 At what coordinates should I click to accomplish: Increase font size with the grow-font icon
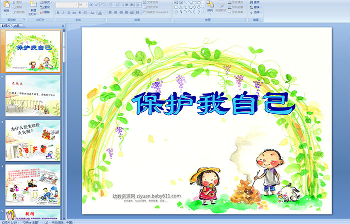coord(91,4)
